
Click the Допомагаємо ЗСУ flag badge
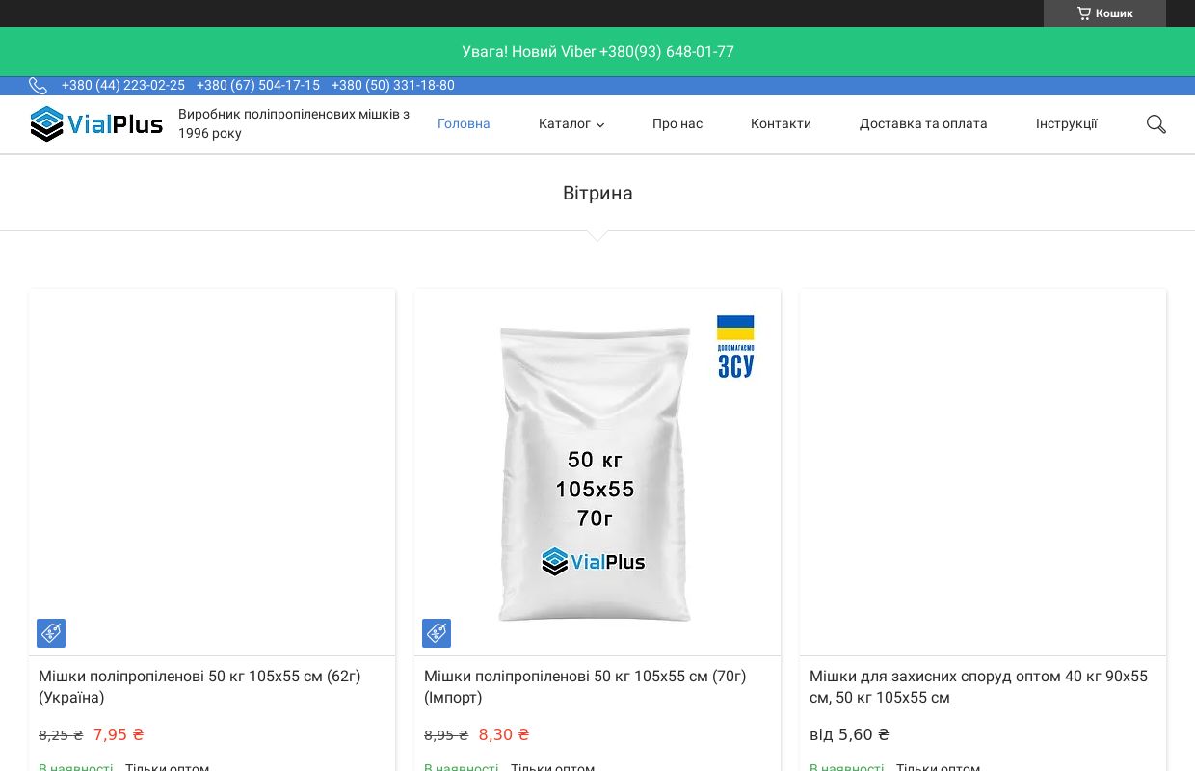pos(735,347)
